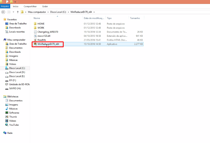Switch to the Exibir ribbon tab
210x143 pixels.
45,7
